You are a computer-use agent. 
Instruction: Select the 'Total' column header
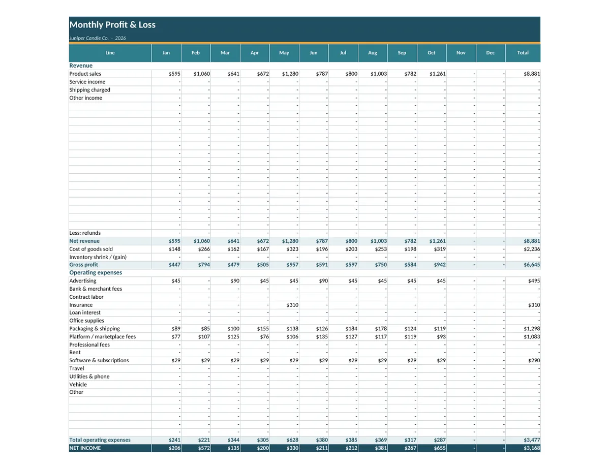pyautogui.click(x=523, y=53)
